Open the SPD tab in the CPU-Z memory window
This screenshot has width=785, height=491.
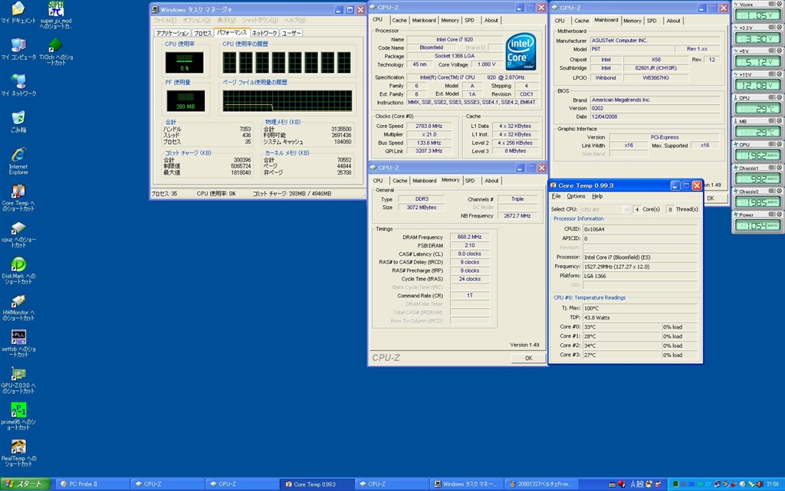(x=470, y=181)
